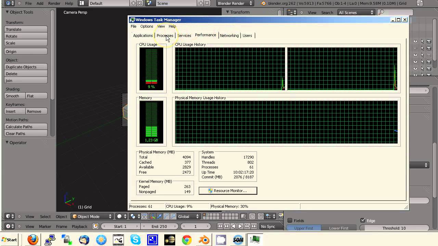Open Skype from the taskbar
This screenshot has height=246, width=438.
[x=136, y=240]
